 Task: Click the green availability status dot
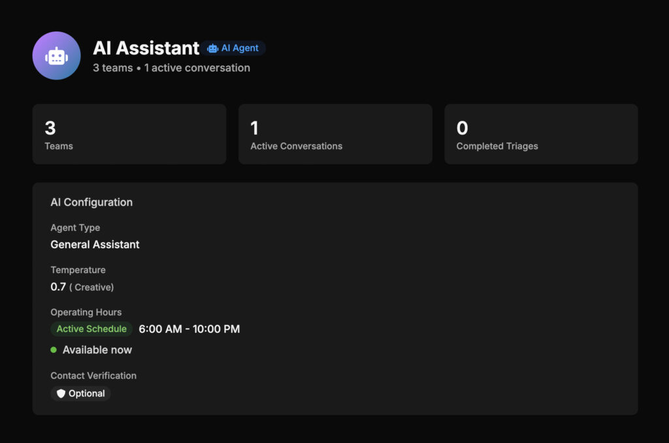coord(54,350)
